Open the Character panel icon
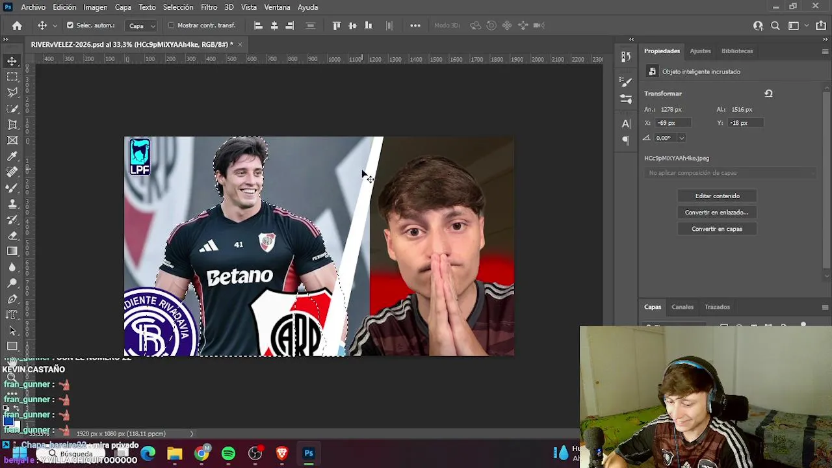The image size is (832, 468). [626, 123]
